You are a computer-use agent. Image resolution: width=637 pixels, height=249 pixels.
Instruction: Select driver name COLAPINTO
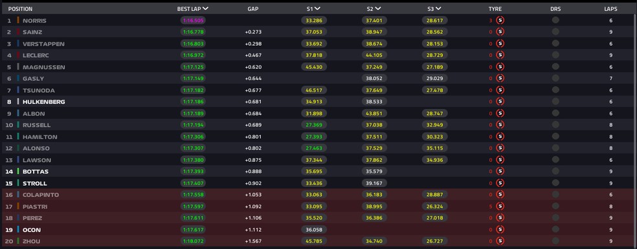pyautogui.click(x=41, y=195)
